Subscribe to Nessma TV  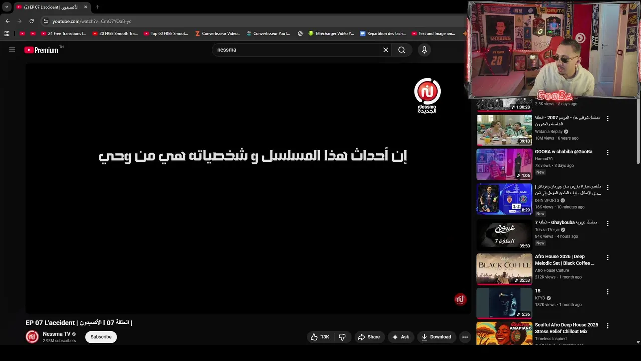click(x=101, y=337)
